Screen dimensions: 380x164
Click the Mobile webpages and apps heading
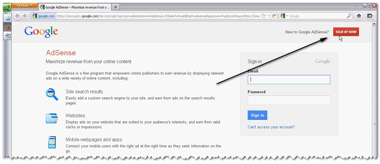[x=94, y=140]
